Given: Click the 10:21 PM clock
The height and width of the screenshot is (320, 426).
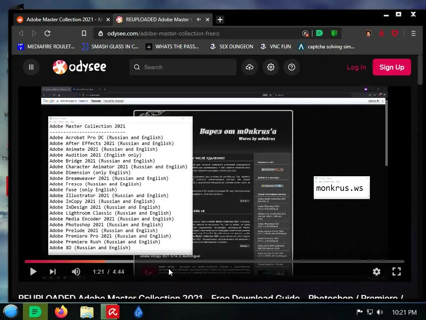Looking at the screenshot, I should [404, 312].
